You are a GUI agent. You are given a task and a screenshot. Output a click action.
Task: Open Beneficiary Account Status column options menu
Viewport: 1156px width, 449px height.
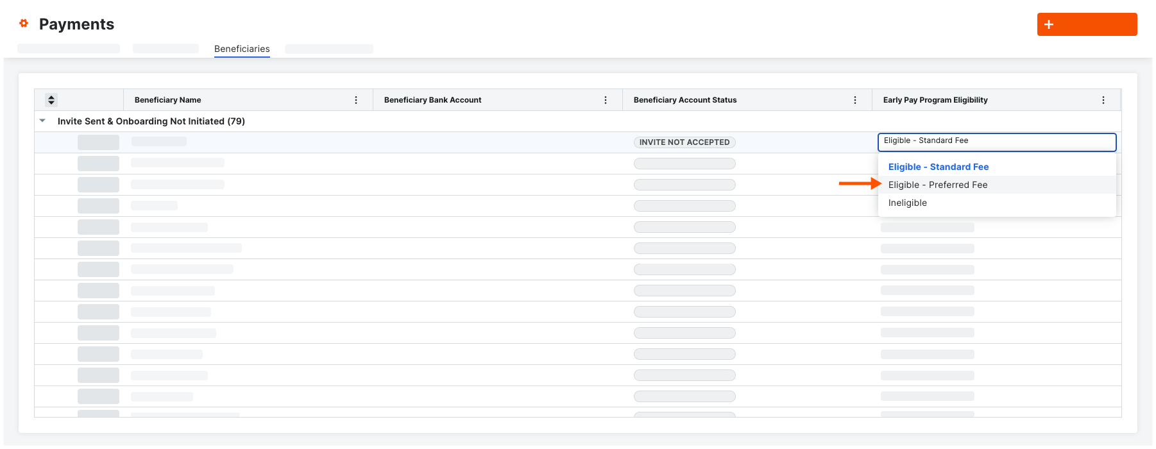pyautogui.click(x=855, y=100)
